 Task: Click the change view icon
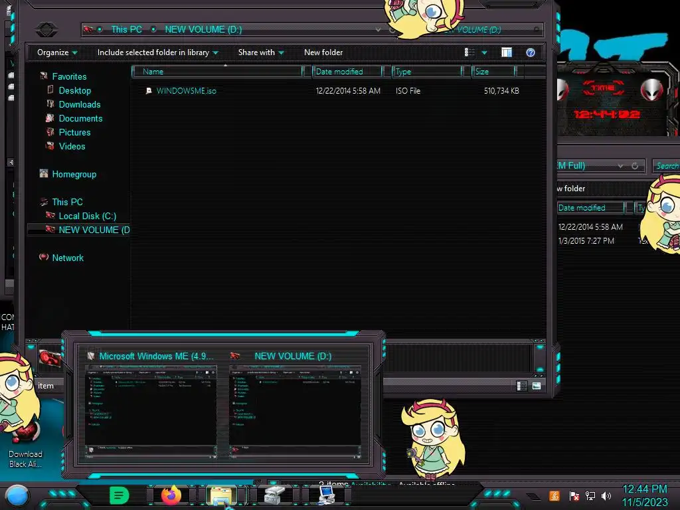pyautogui.click(x=469, y=52)
